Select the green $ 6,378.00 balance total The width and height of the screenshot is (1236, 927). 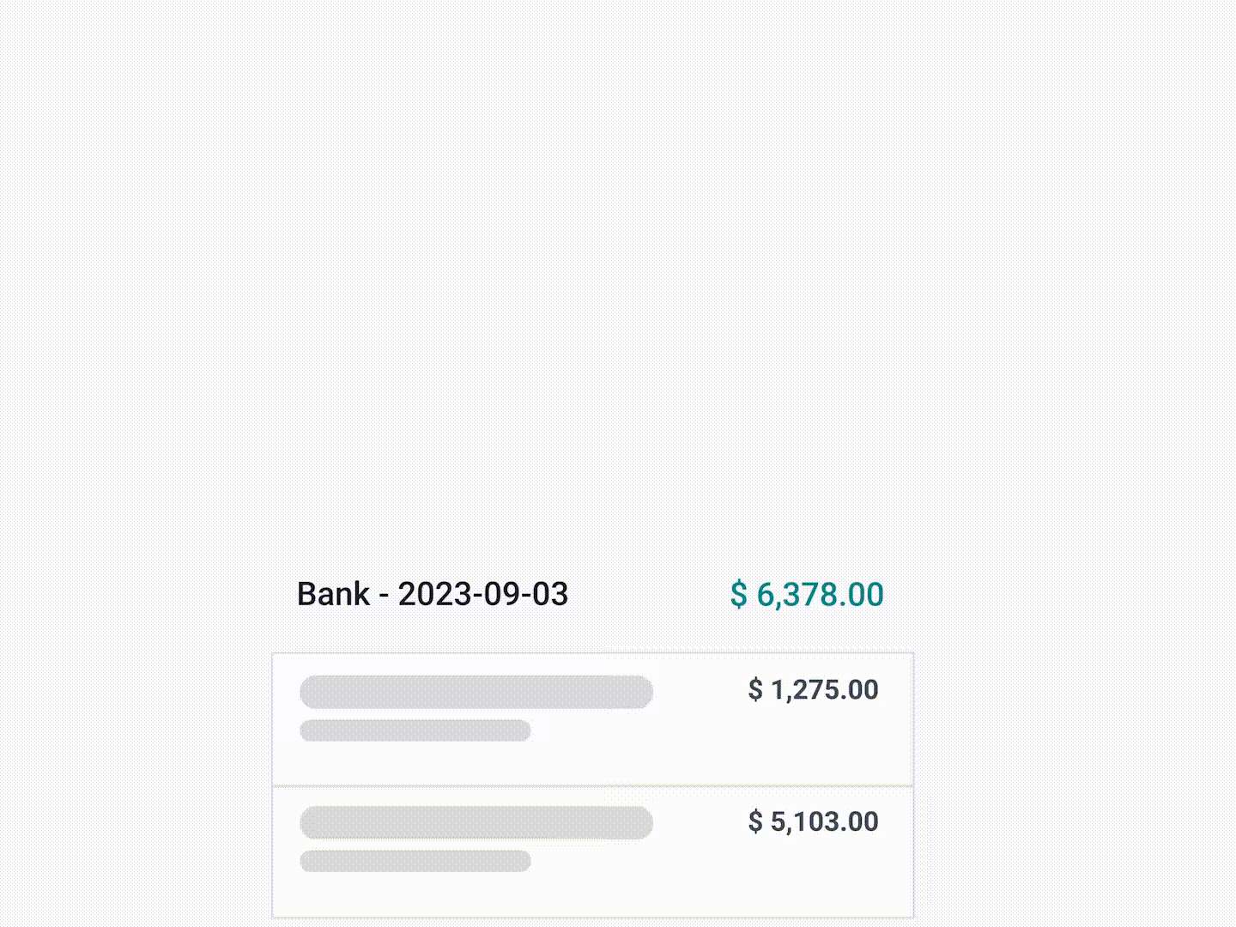click(x=806, y=593)
